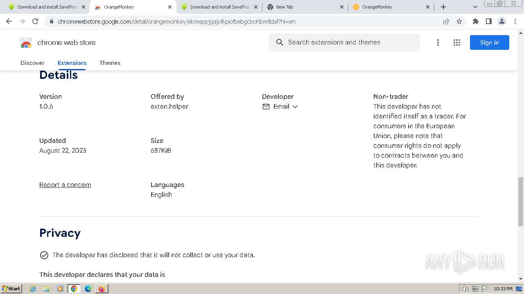This screenshot has width=524, height=294.
Task: Focus the Search extensions and themes field
Action: [344, 42]
